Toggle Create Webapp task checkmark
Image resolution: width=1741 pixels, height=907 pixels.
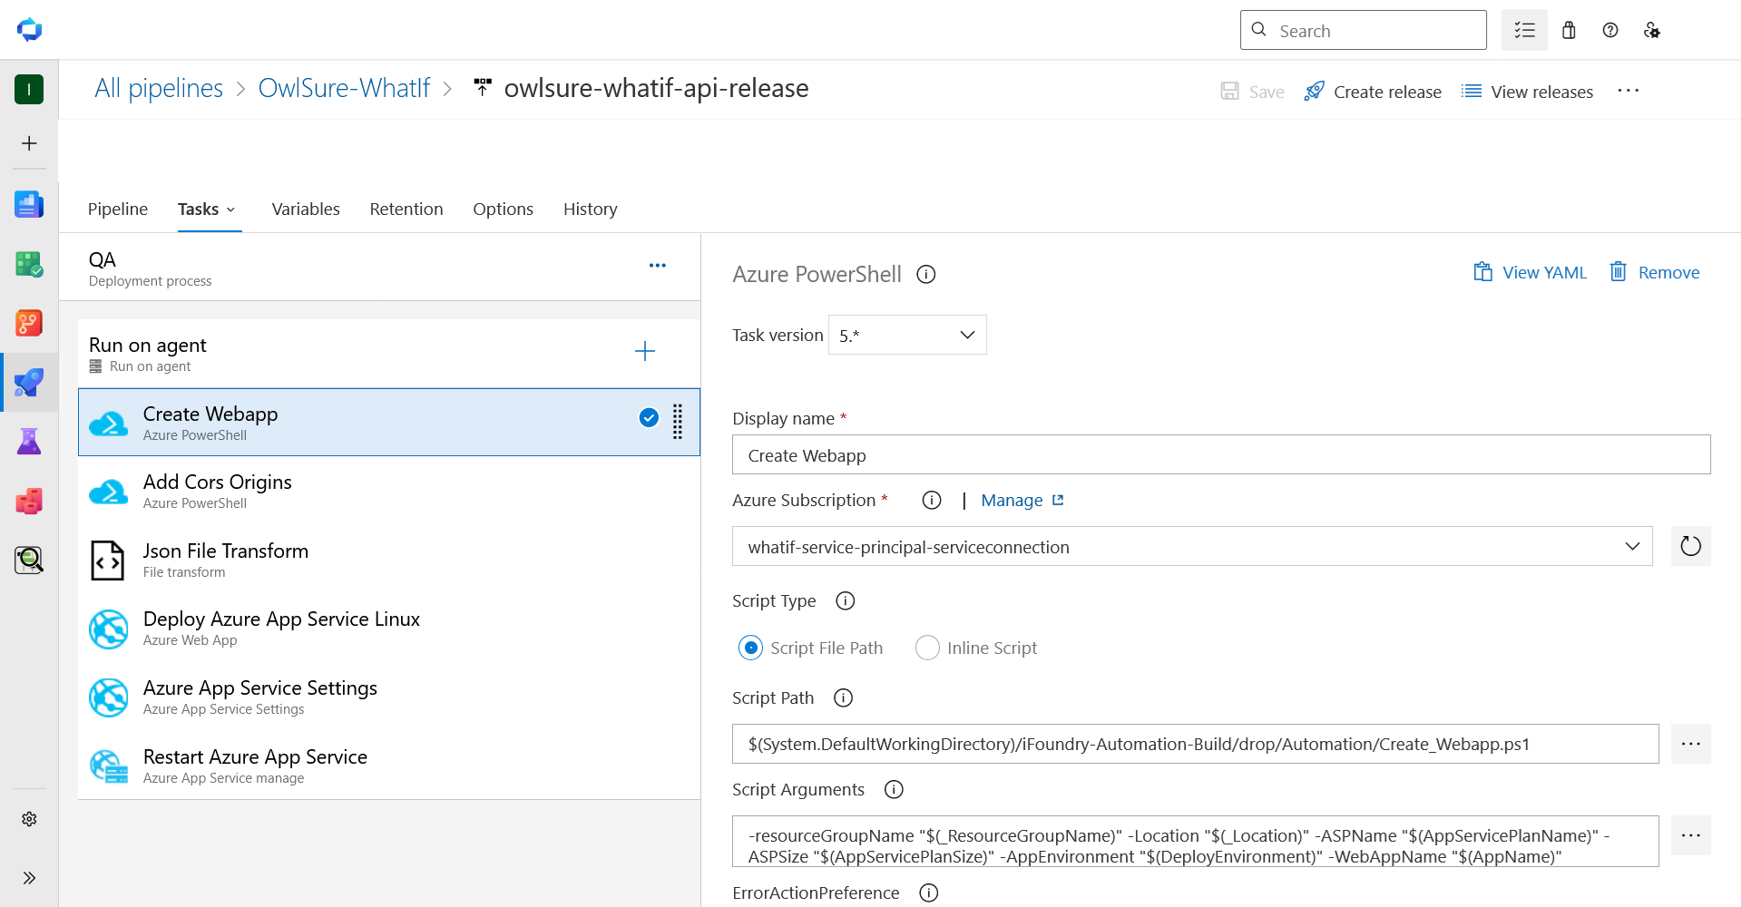click(649, 417)
